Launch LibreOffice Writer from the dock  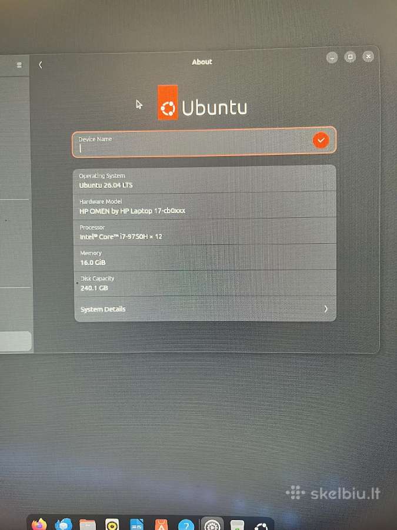pos(136,525)
